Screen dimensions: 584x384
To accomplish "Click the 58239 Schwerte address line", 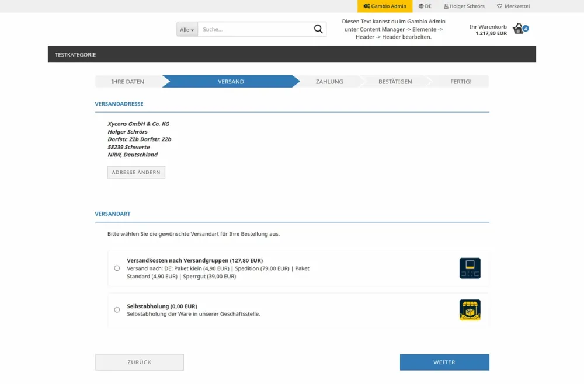I will 128,147.
